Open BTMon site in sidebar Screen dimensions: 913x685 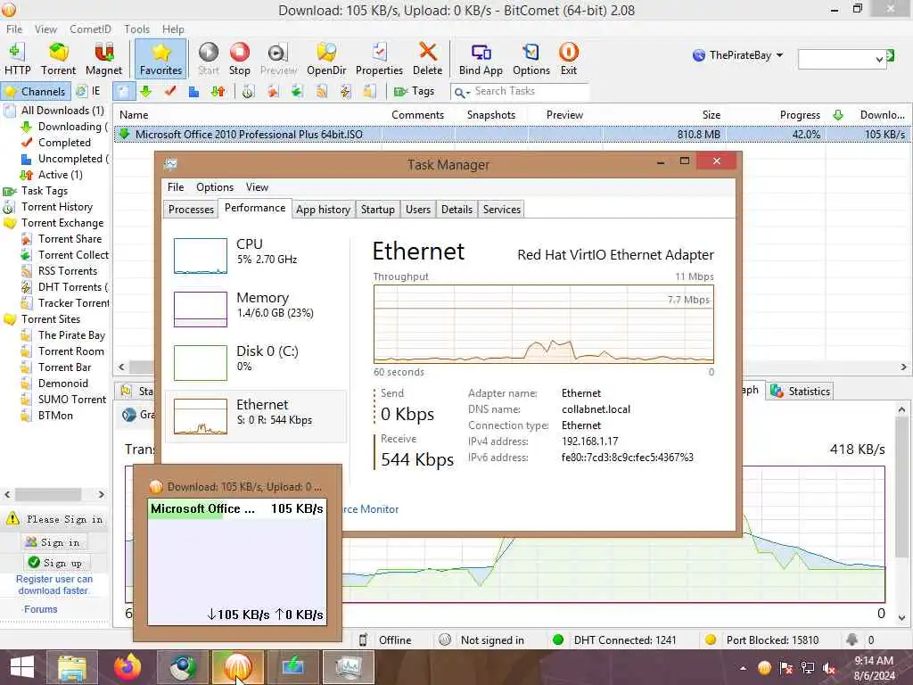pos(55,416)
